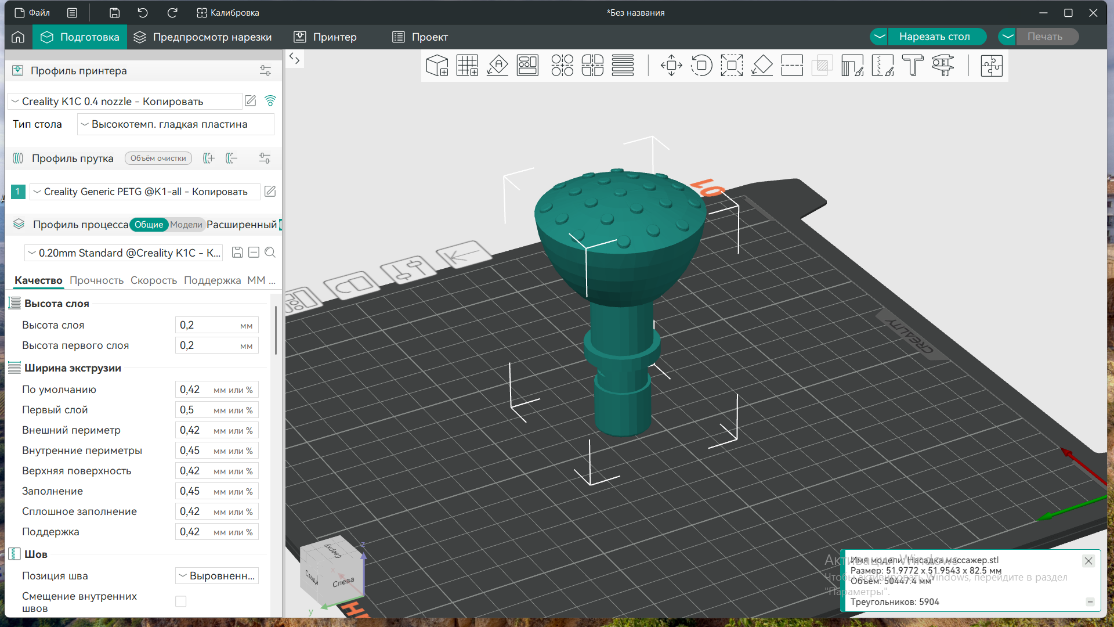
Task: Switch process profile toggle to Модели
Action: pyautogui.click(x=186, y=225)
